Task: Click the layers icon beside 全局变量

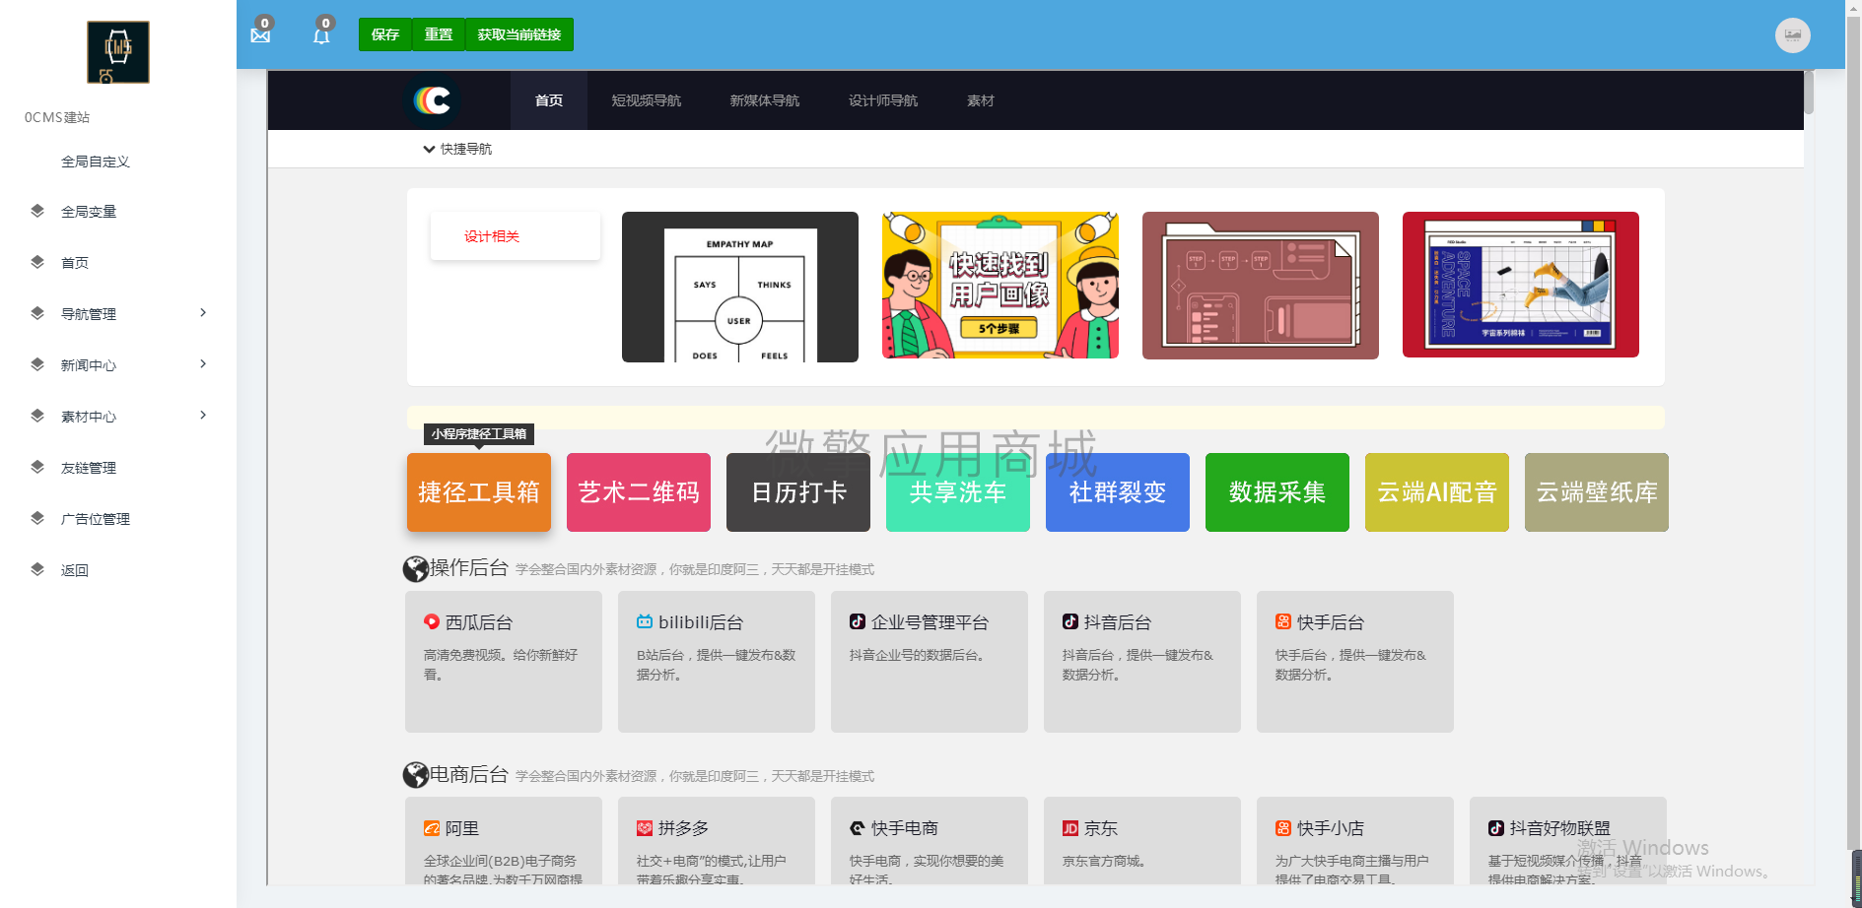Action: 37,211
